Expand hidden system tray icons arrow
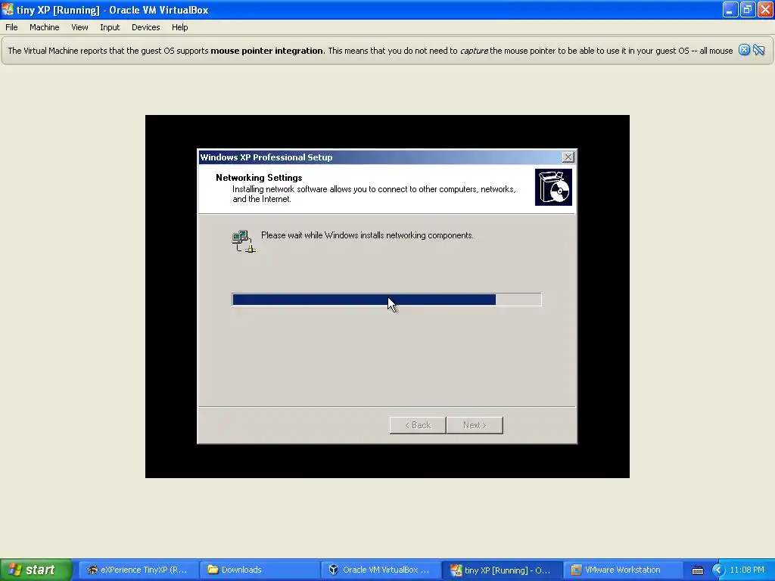This screenshot has height=581, width=775. [717, 570]
